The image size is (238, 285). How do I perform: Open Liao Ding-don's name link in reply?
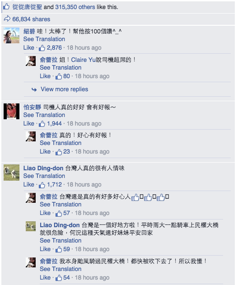pos(60,225)
